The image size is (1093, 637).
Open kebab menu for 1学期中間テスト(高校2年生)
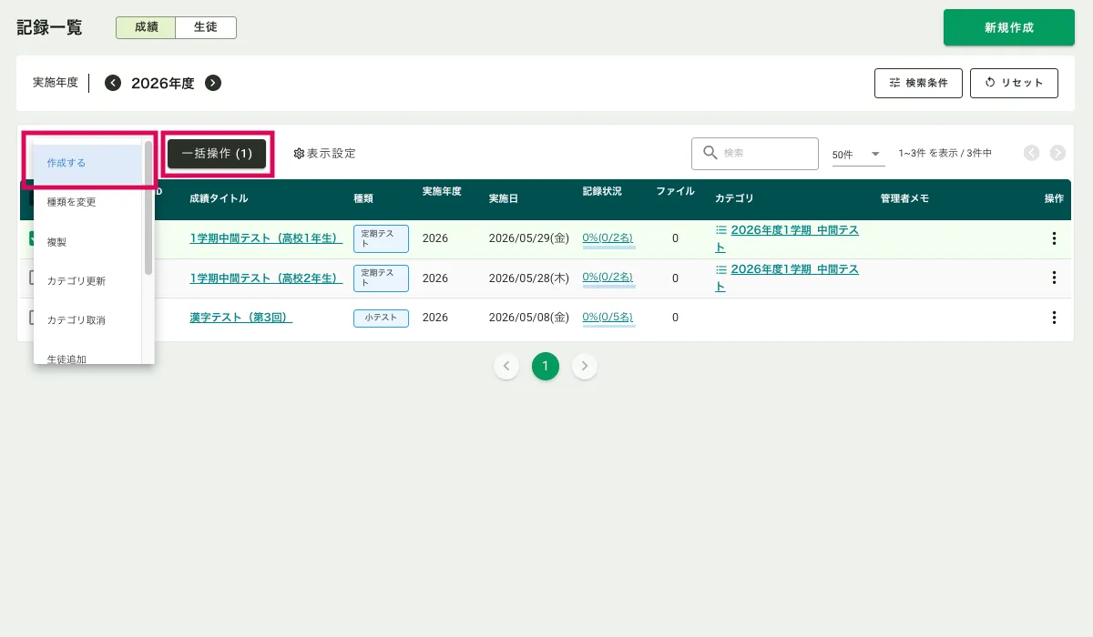coord(1054,278)
